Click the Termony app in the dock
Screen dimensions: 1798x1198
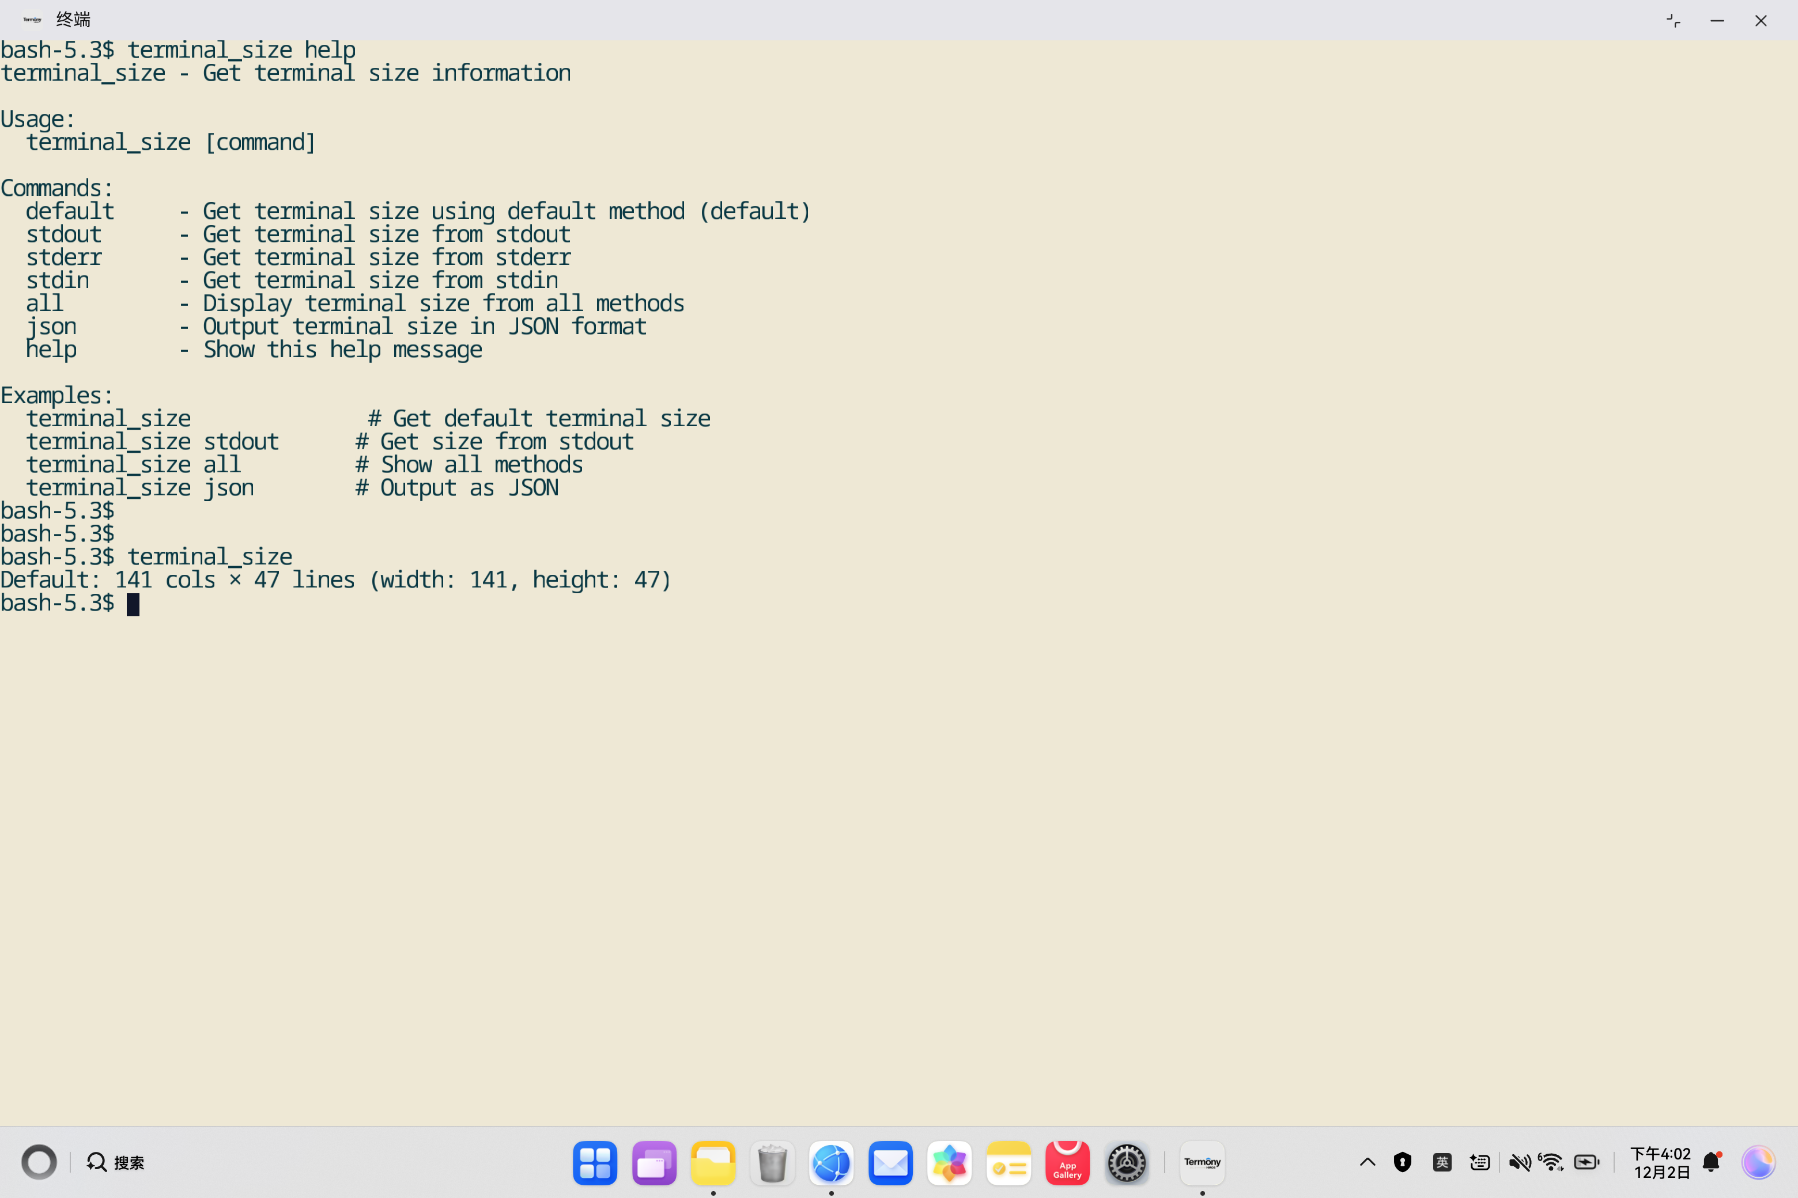(1202, 1163)
